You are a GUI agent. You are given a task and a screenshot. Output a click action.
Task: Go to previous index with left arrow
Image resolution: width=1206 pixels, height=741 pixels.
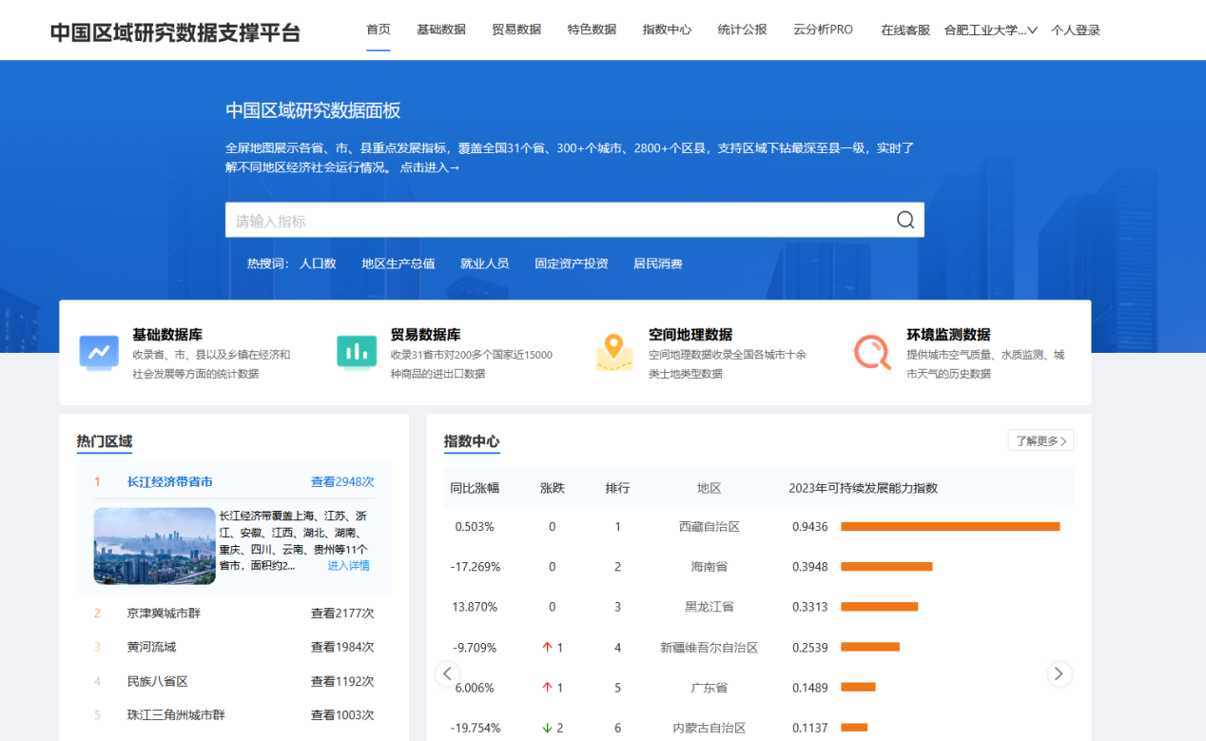448,673
